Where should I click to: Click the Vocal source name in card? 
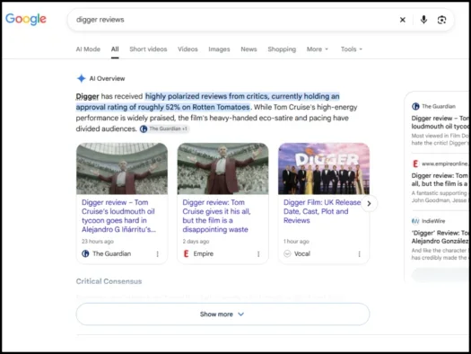pos(302,253)
